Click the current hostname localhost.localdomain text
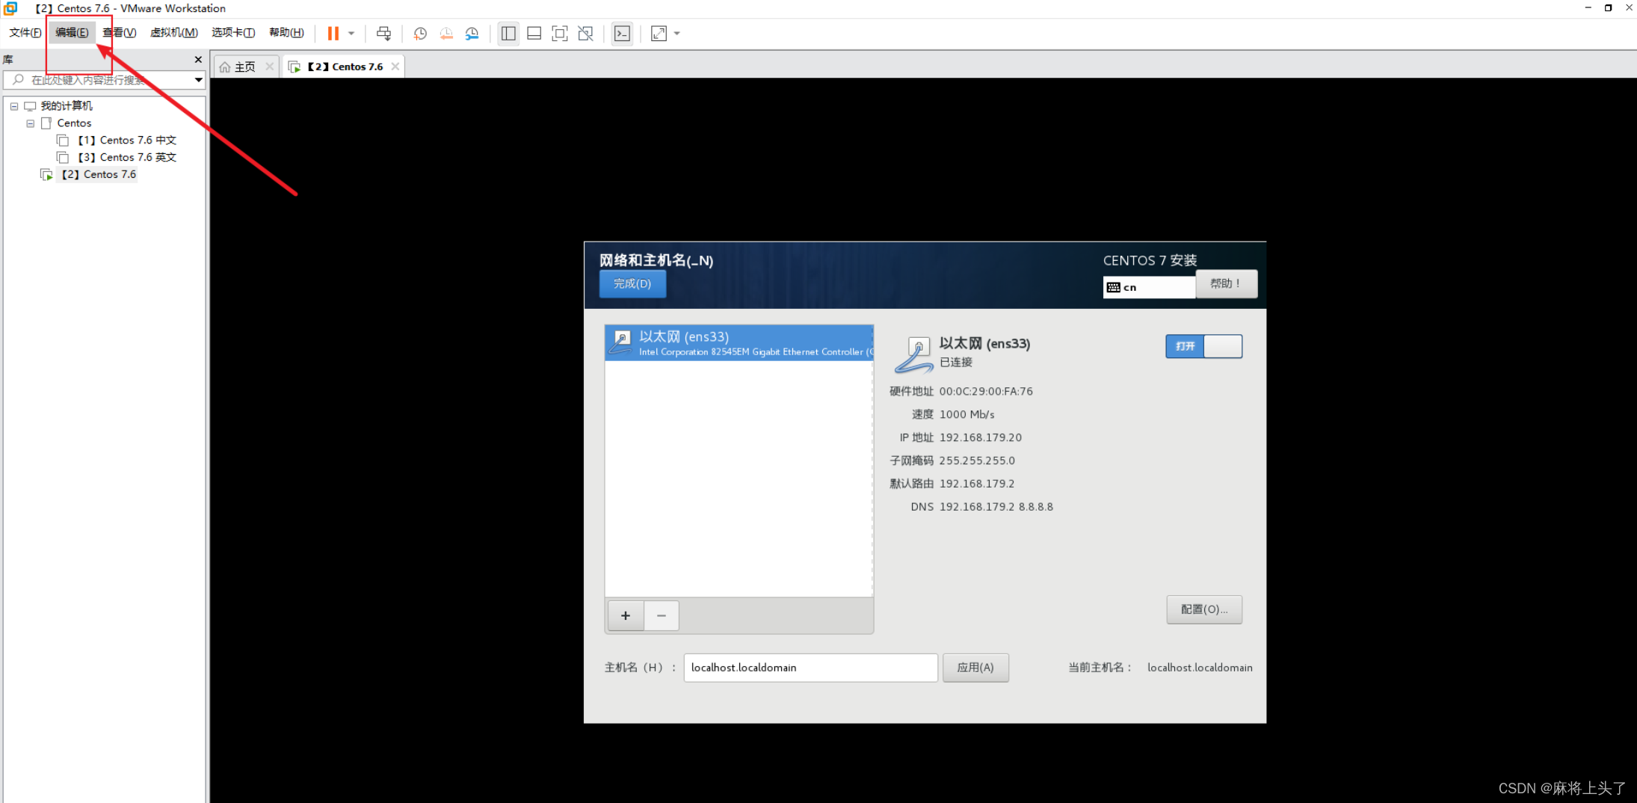The width and height of the screenshot is (1637, 803). click(1200, 668)
